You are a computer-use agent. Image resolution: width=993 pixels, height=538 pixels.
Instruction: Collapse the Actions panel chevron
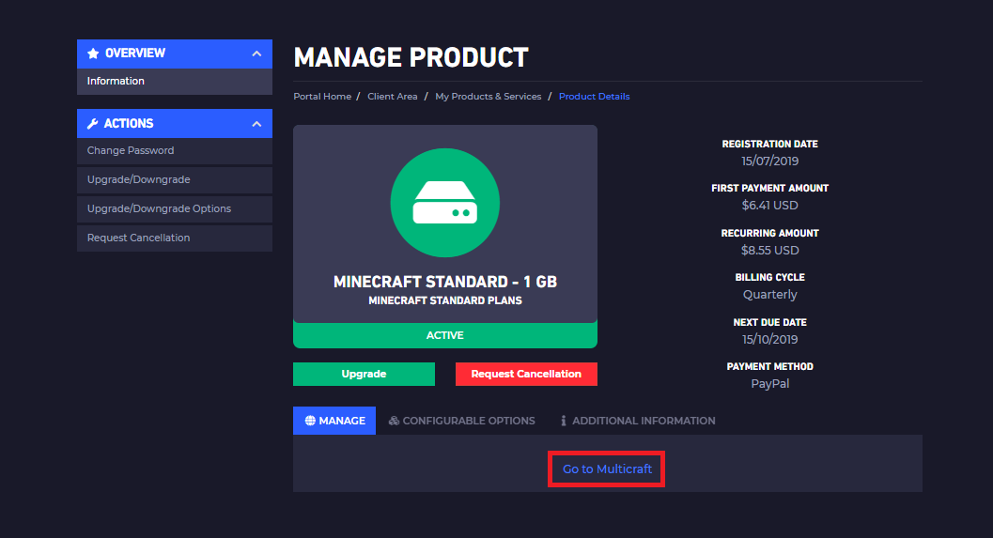coord(256,124)
